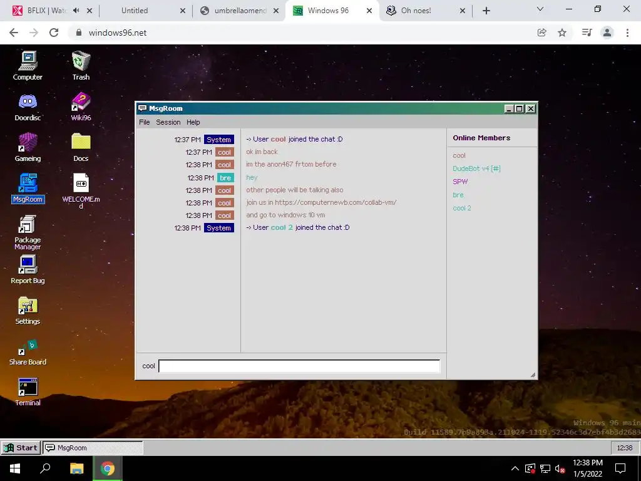Select the MsgRoom desktop shortcut
The image size is (641, 481).
[x=28, y=188]
